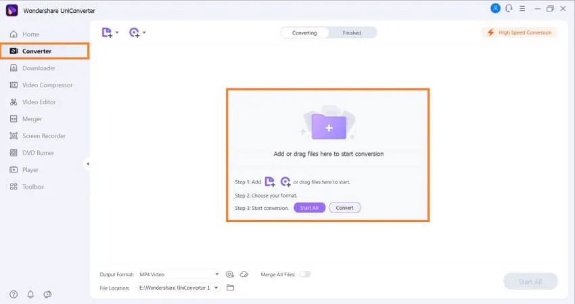This screenshot has width=575, height=304.
Task: Switch to the Converting tab
Action: tap(304, 32)
